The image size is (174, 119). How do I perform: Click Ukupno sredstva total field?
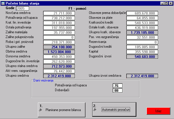[59, 76]
